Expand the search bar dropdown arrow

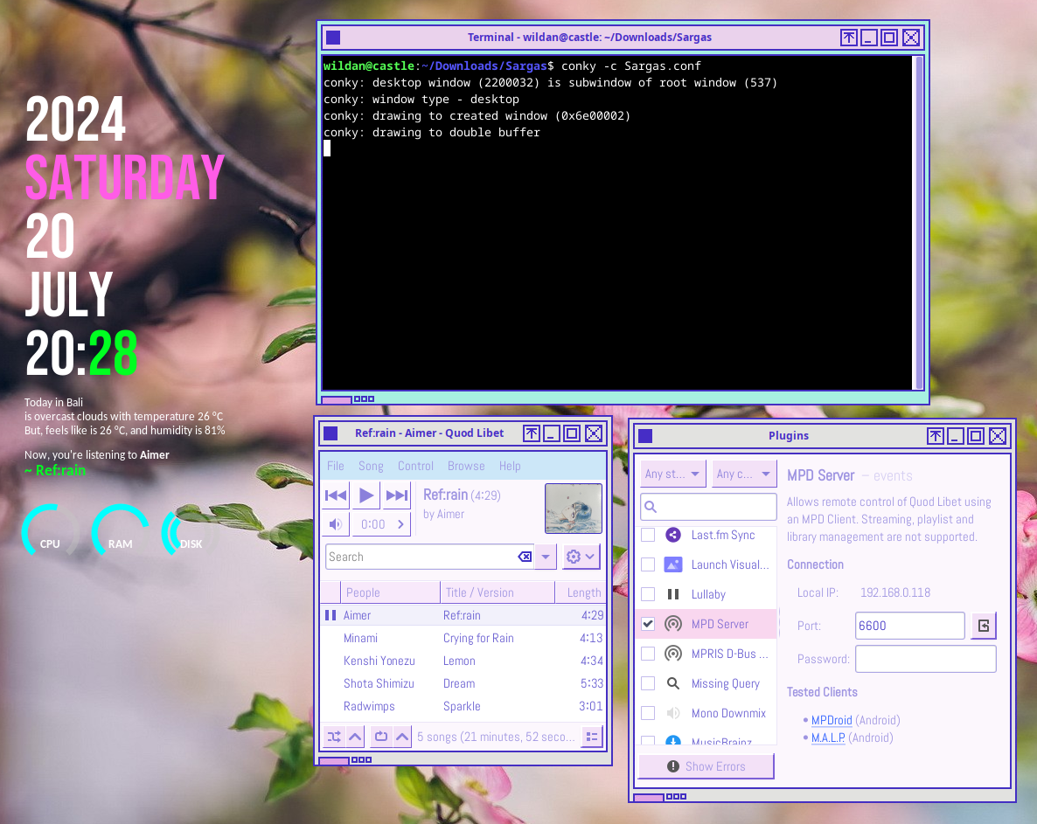(545, 557)
